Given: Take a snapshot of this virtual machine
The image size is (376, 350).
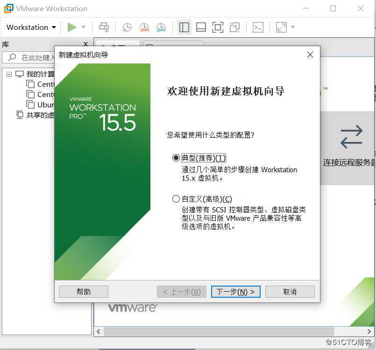Looking at the screenshot, I should click(x=127, y=28).
